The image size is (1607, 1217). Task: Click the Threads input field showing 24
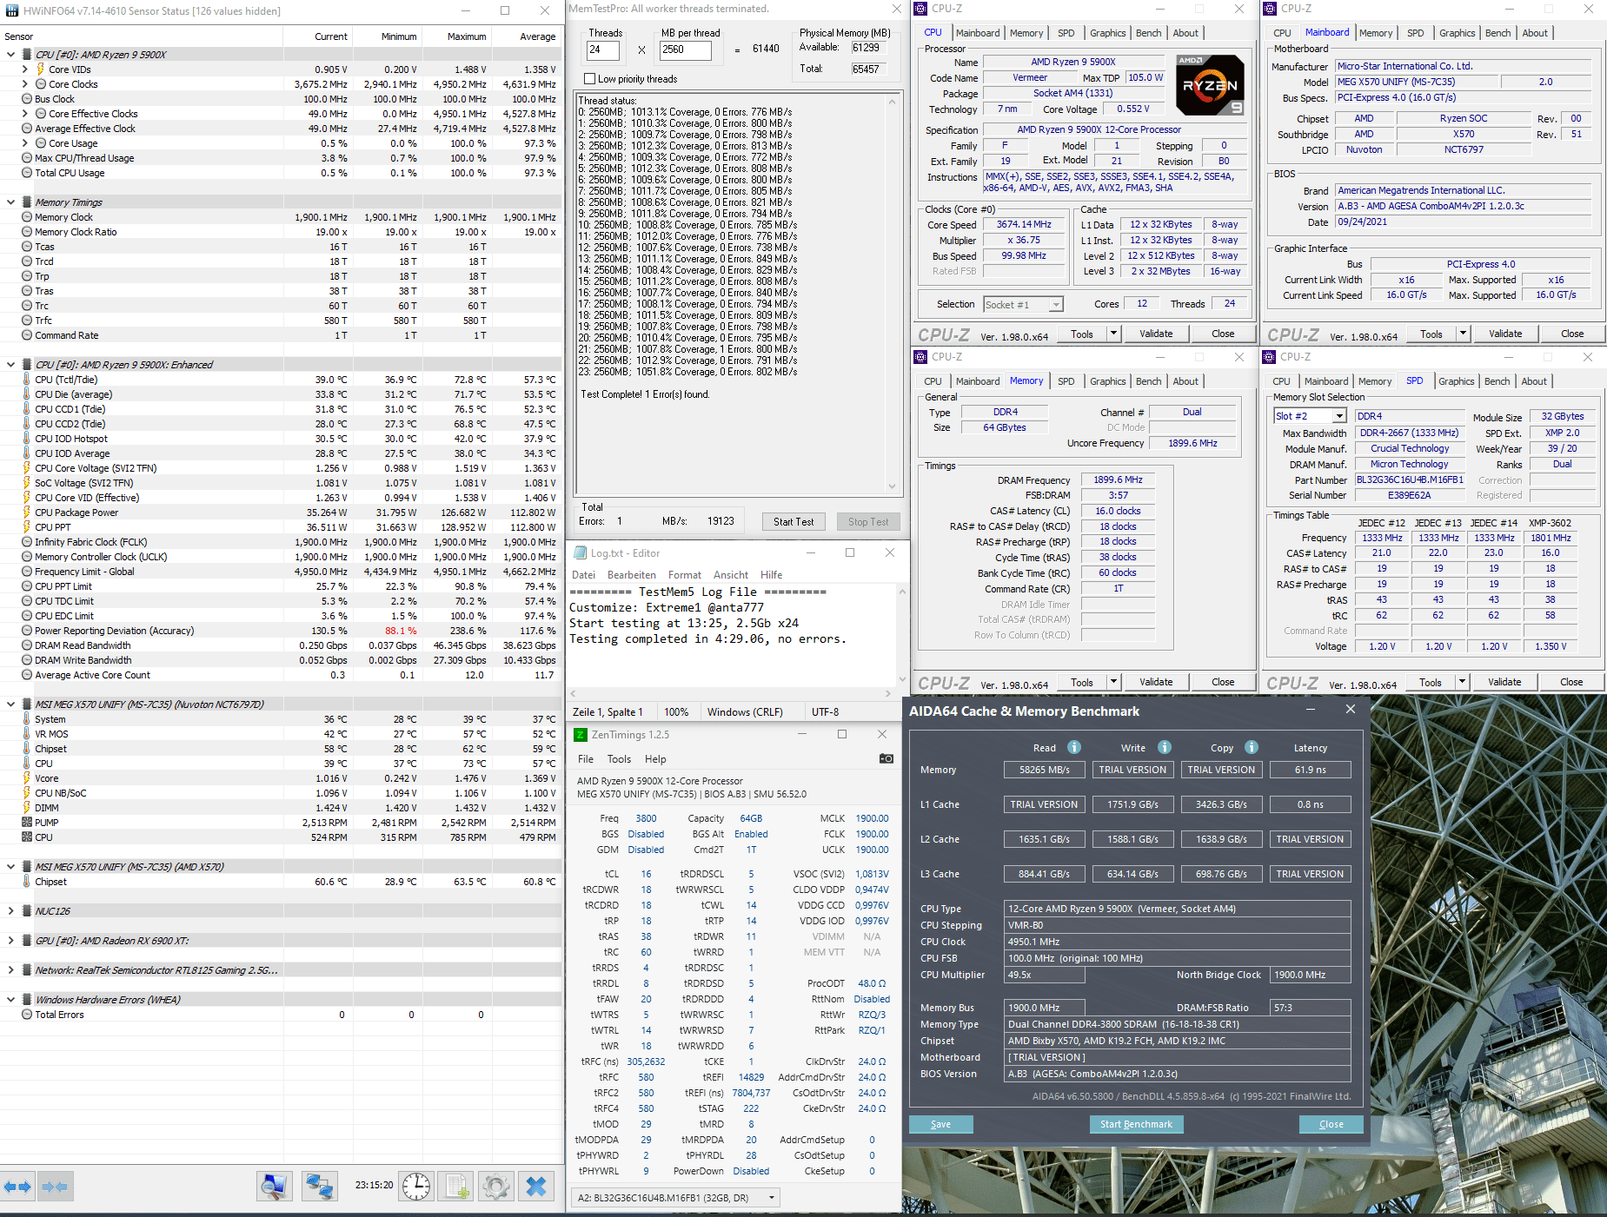pos(604,50)
